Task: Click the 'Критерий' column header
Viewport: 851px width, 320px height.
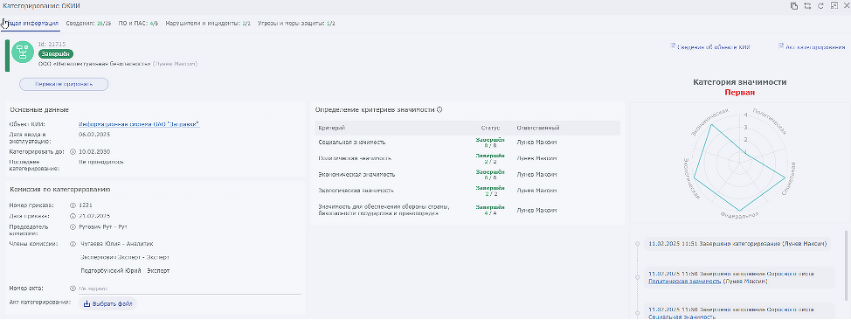Action: 332,128
